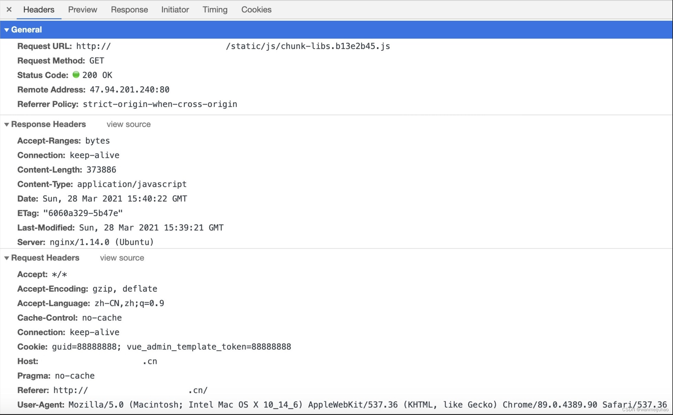Select the response Connection keep-alive value
This screenshot has width=673, height=415.
coord(95,155)
